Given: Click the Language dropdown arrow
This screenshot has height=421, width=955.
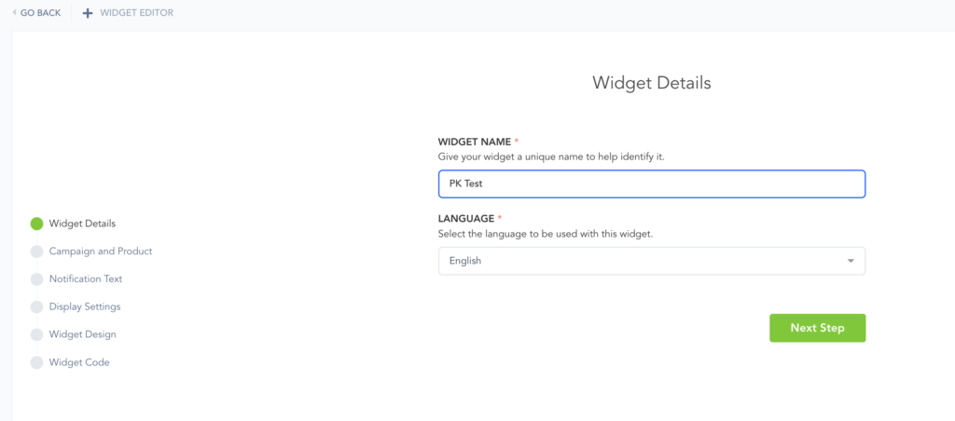Looking at the screenshot, I should (x=851, y=261).
